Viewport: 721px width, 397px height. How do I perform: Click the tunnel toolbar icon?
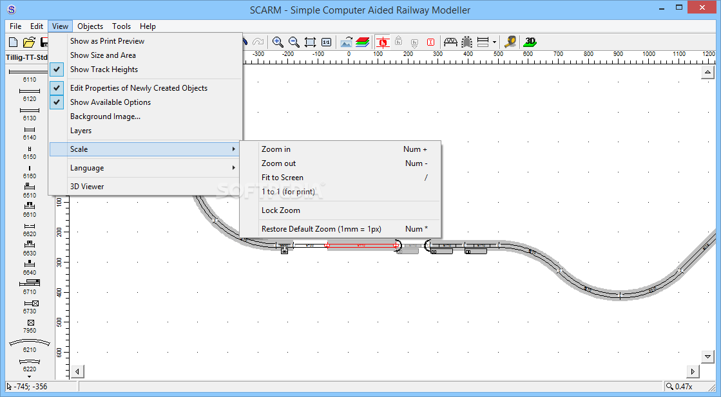[x=466, y=42]
